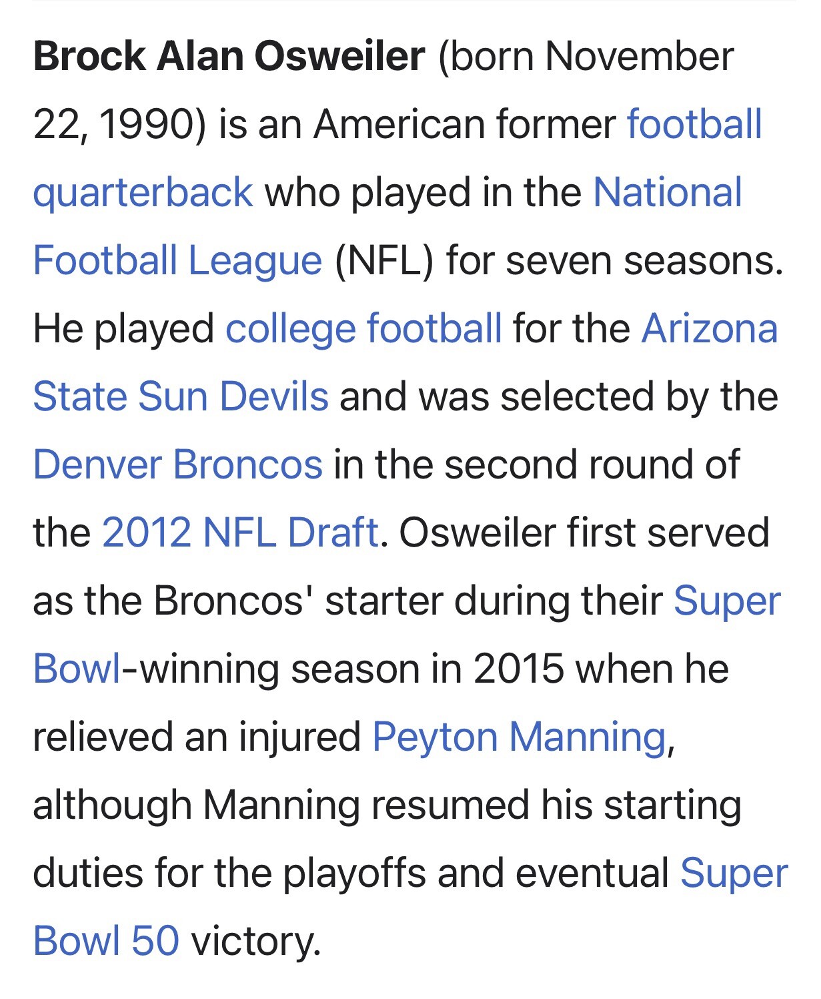The width and height of the screenshot is (821, 999).
Task: Click 'Super' link following 'during their'
Action: pos(726,601)
